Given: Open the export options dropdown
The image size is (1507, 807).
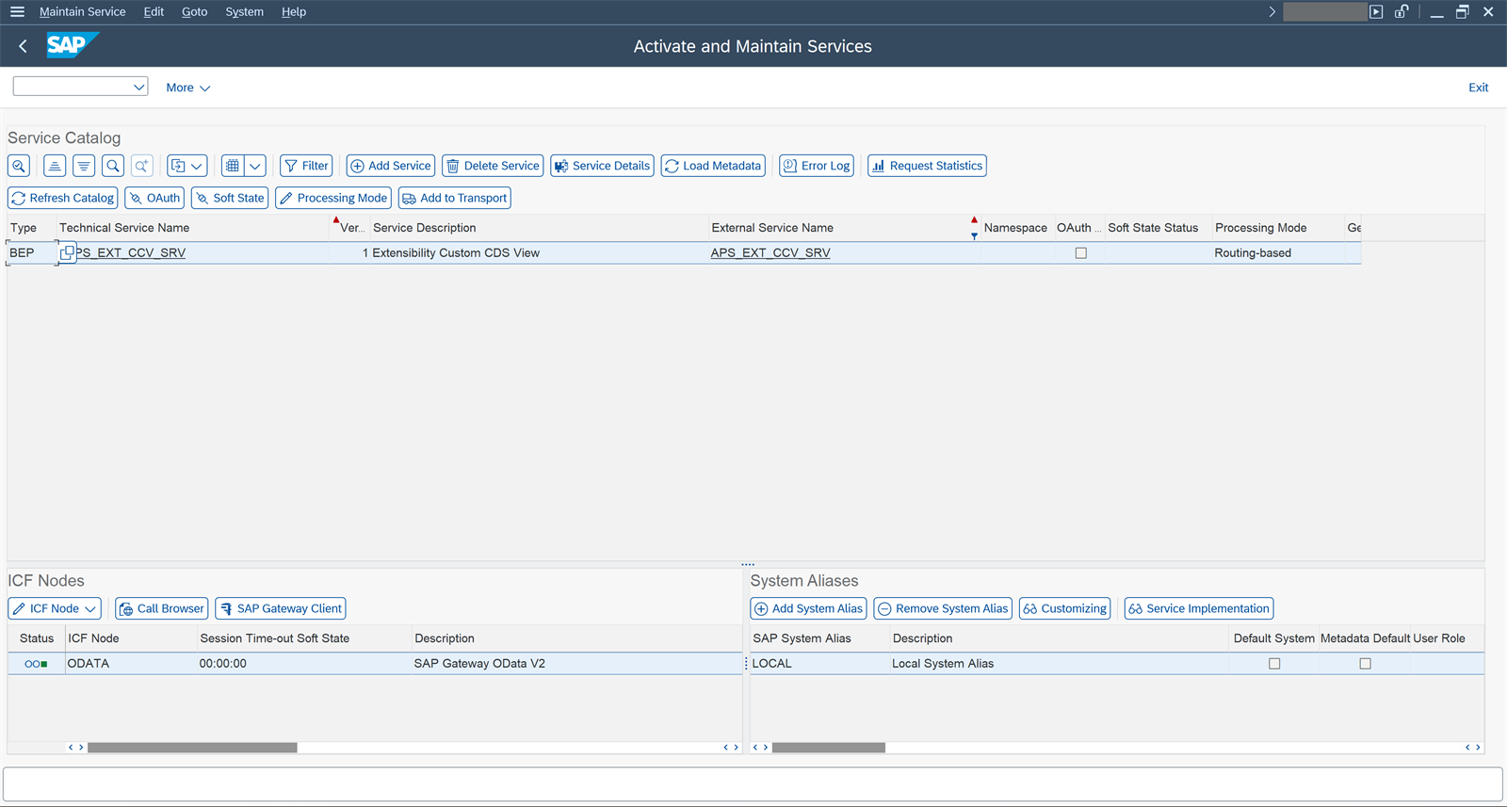Looking at the screenshot, I should click(x=187, y=166).
